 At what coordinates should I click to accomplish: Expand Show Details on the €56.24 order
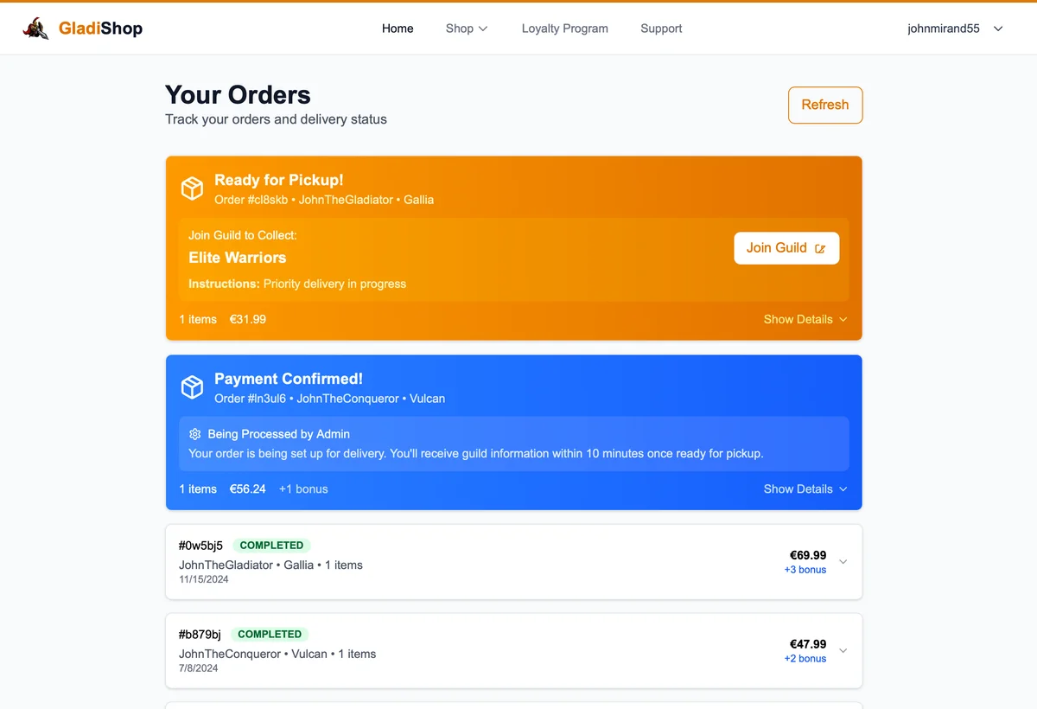805,489
